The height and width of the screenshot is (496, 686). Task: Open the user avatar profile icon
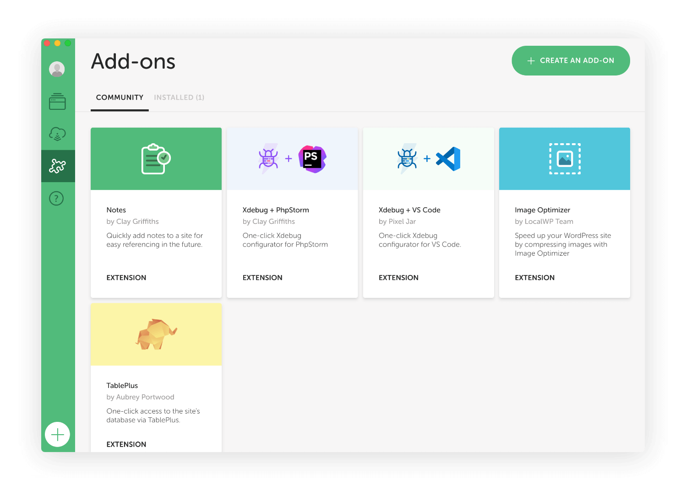coord(57,70)
